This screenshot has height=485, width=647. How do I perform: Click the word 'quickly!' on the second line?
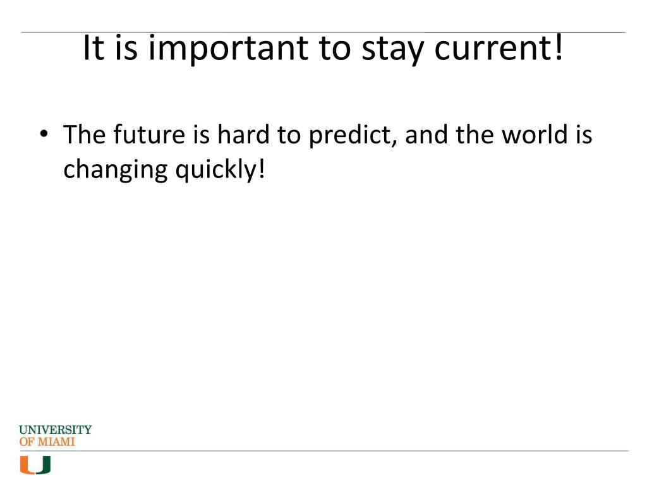point(220,171)
